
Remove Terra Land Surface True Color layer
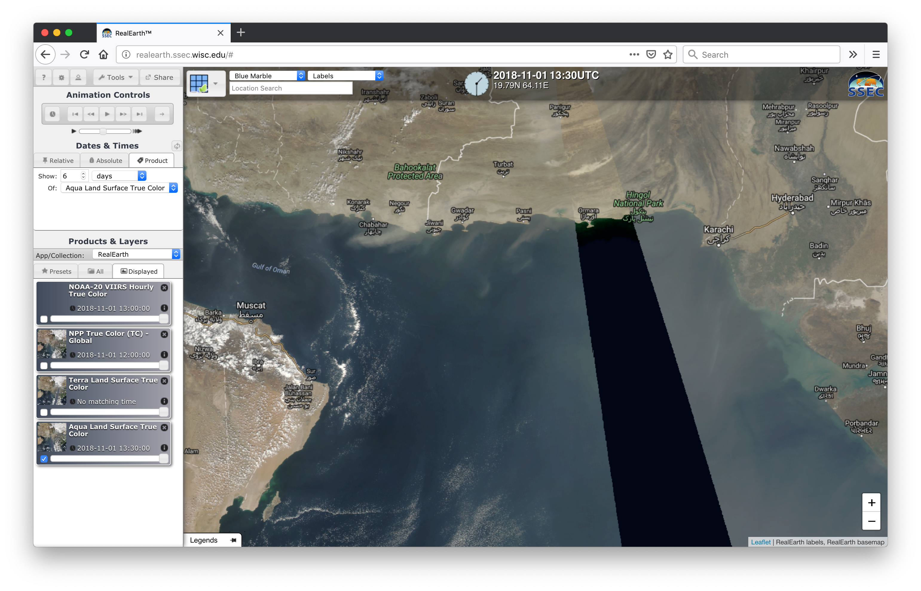pyautogui.click(x=164, y=381)
